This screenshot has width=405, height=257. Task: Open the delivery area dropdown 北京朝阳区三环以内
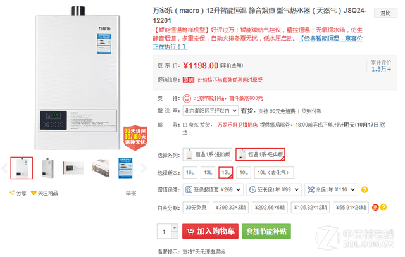(210, 111)
